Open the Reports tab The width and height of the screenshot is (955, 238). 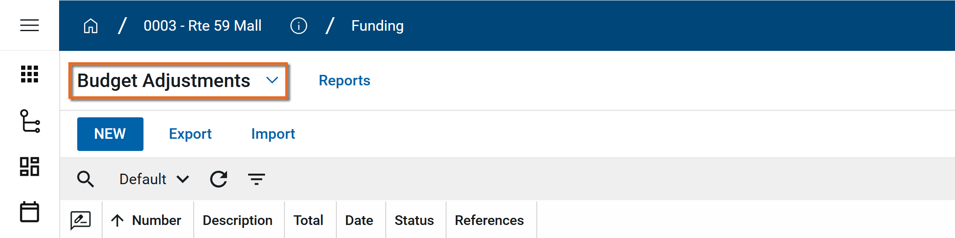(344, 80)
